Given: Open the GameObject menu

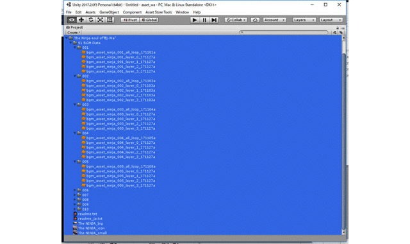Looking at the screenshot, I should [109, 12].
